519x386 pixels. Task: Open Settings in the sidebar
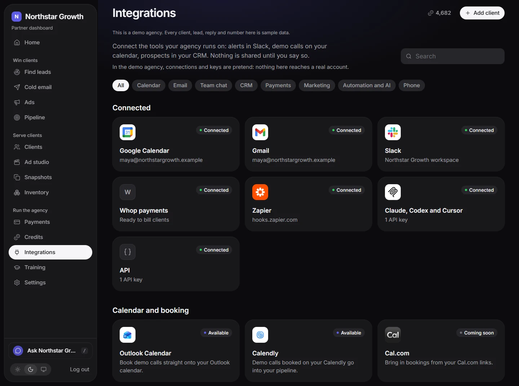point(50,283)
